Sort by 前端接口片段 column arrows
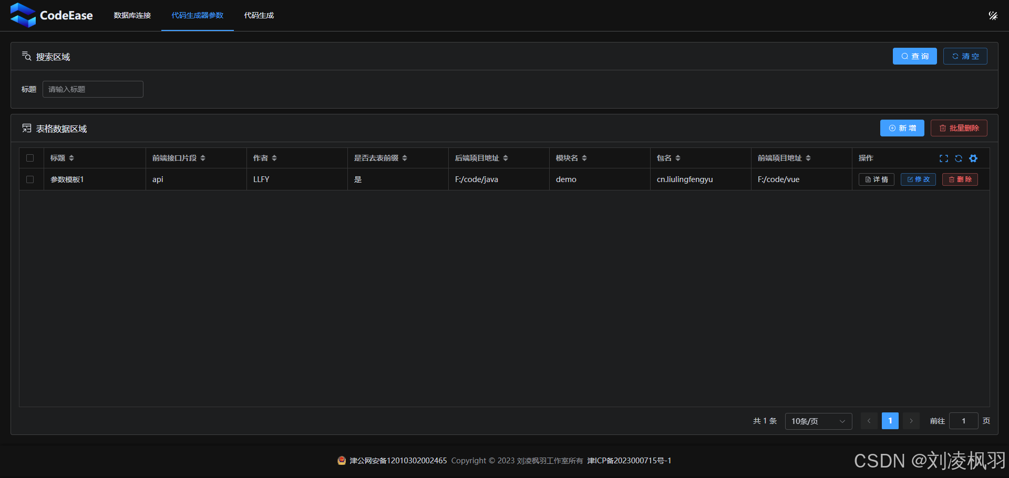Viewport: 1009px width, 478px height. [203, 158]
